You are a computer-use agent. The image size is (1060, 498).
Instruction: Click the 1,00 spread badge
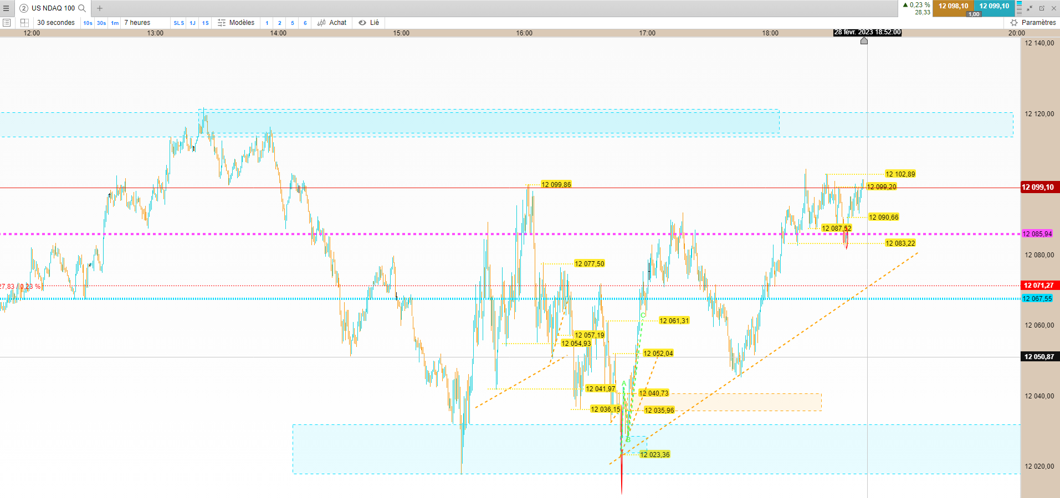tap(974, 14)
